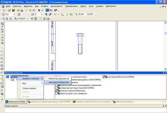167x113 pixels.
Task: Click the set global snaps magnet icon
Action: coord(46,14)
